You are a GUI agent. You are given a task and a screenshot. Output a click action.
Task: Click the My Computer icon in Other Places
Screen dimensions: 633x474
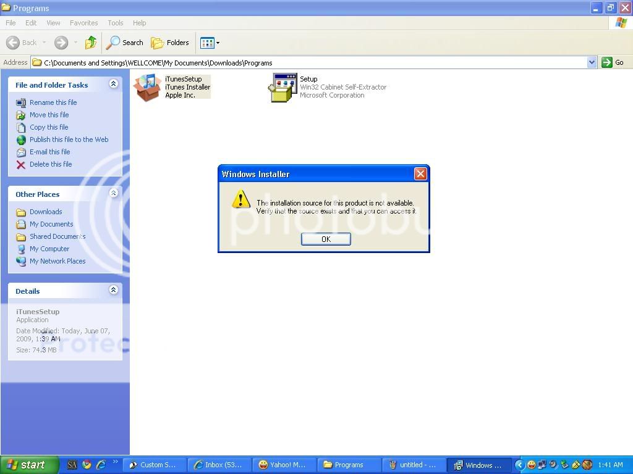point(21,249)
